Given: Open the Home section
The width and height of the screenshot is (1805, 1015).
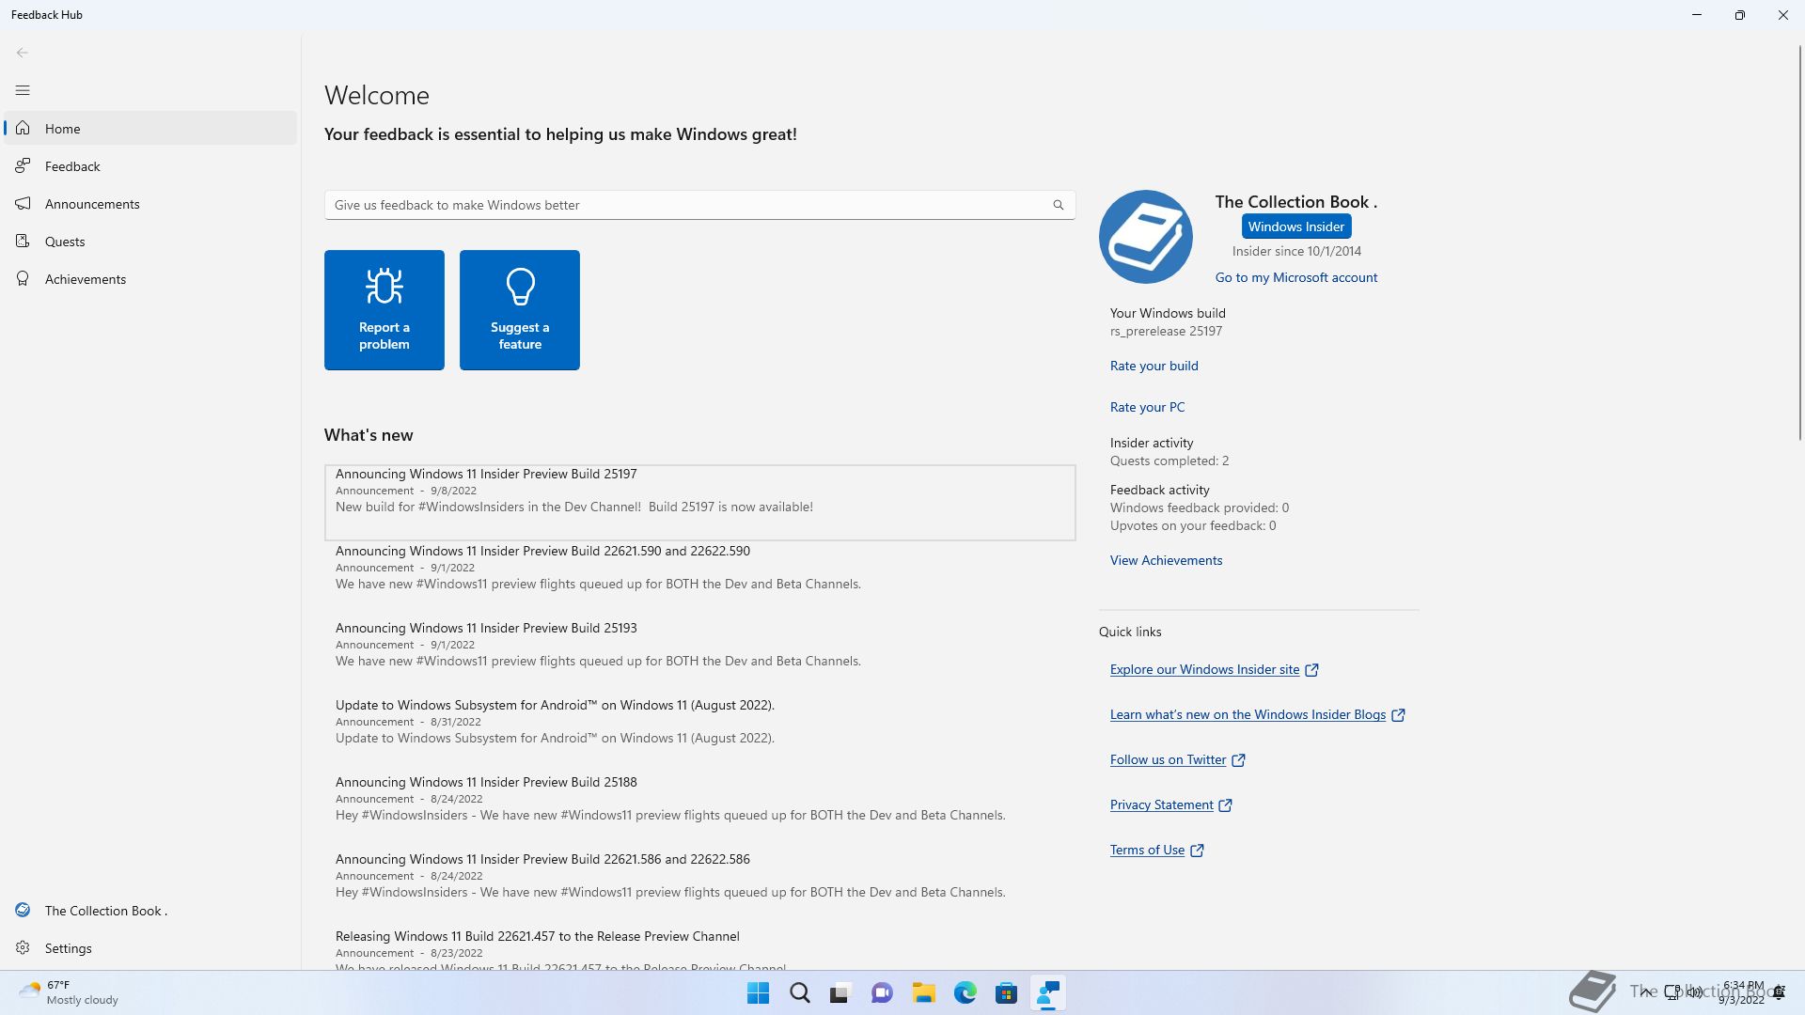Looking at the screenshot, I should tap(150, 129).
